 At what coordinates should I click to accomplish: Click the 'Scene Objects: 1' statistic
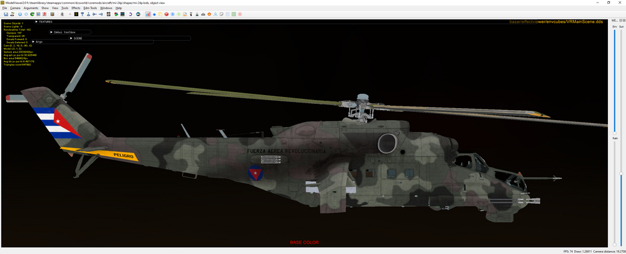14,24
